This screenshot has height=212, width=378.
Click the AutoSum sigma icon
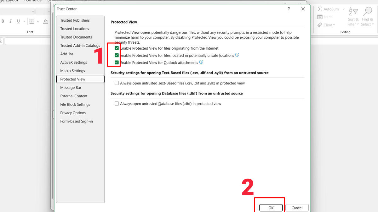pyautogui.click(x=320, y=9)
